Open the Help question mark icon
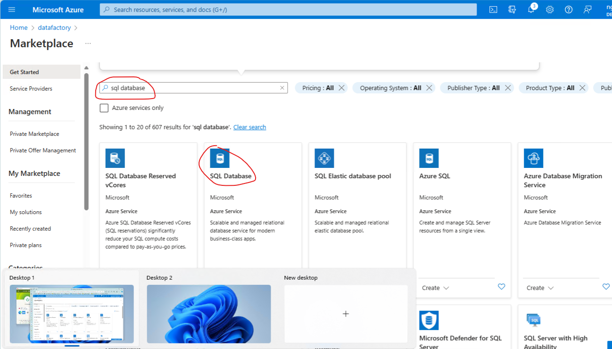The width and height of the screenshot is (612, 349). [569, 9]
